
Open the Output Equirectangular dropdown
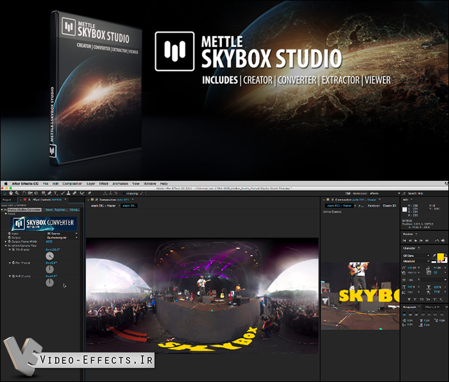62,238
